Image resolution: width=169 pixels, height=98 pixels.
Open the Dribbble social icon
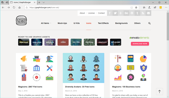(132, 13)
